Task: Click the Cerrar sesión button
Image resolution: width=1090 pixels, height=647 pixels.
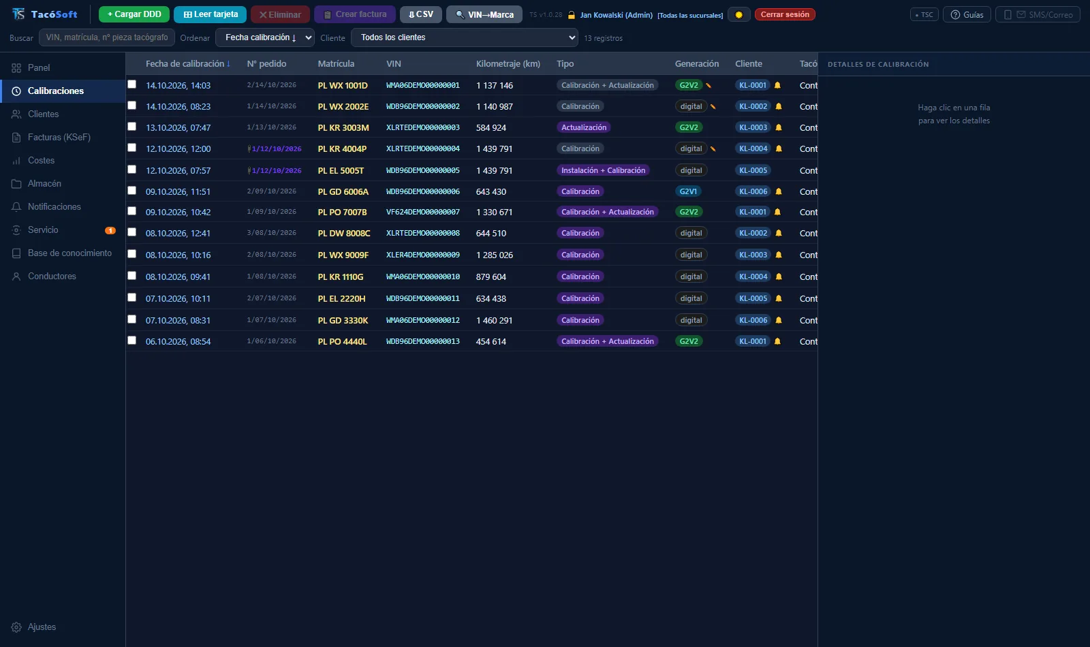Action: (x=785, y=14)
